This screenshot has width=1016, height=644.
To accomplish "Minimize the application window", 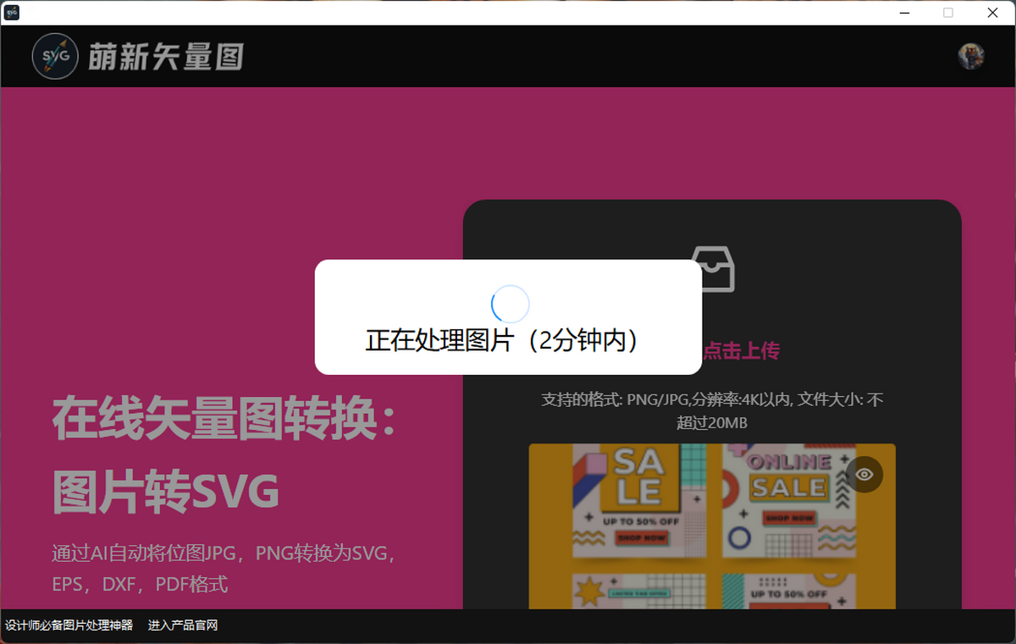I will 903,13.
